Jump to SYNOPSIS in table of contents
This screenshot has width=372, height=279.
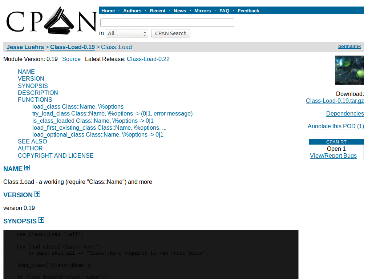point(33,86)
